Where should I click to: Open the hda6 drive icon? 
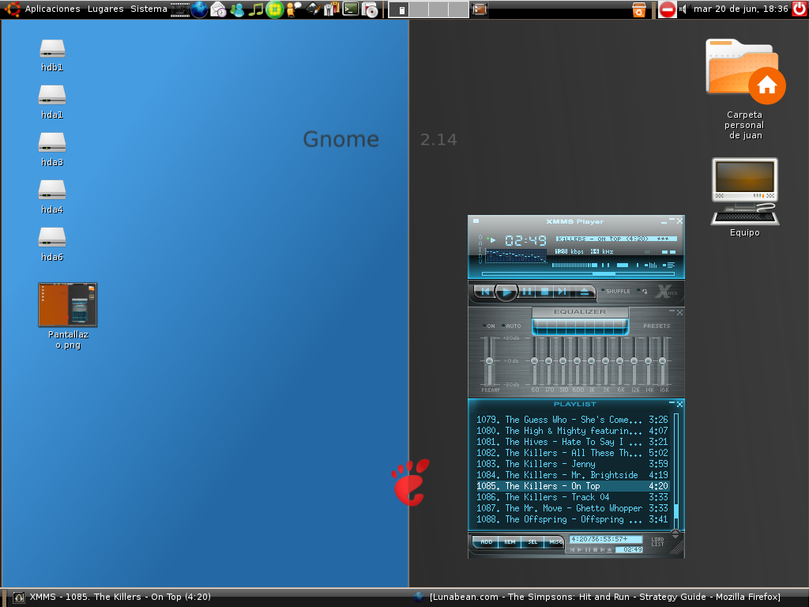(x=52, y=237)
